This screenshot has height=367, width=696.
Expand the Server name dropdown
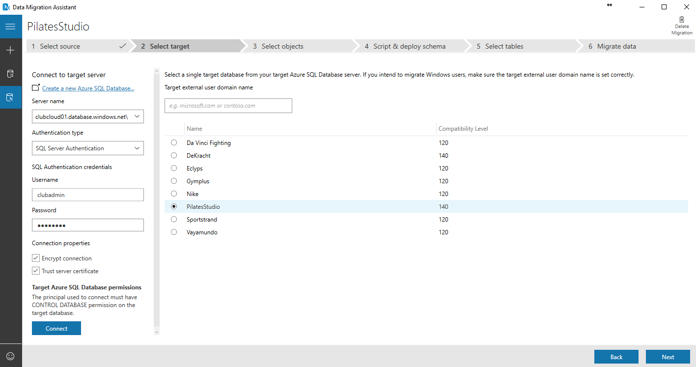pyautogui.click(x=137, y=116)
